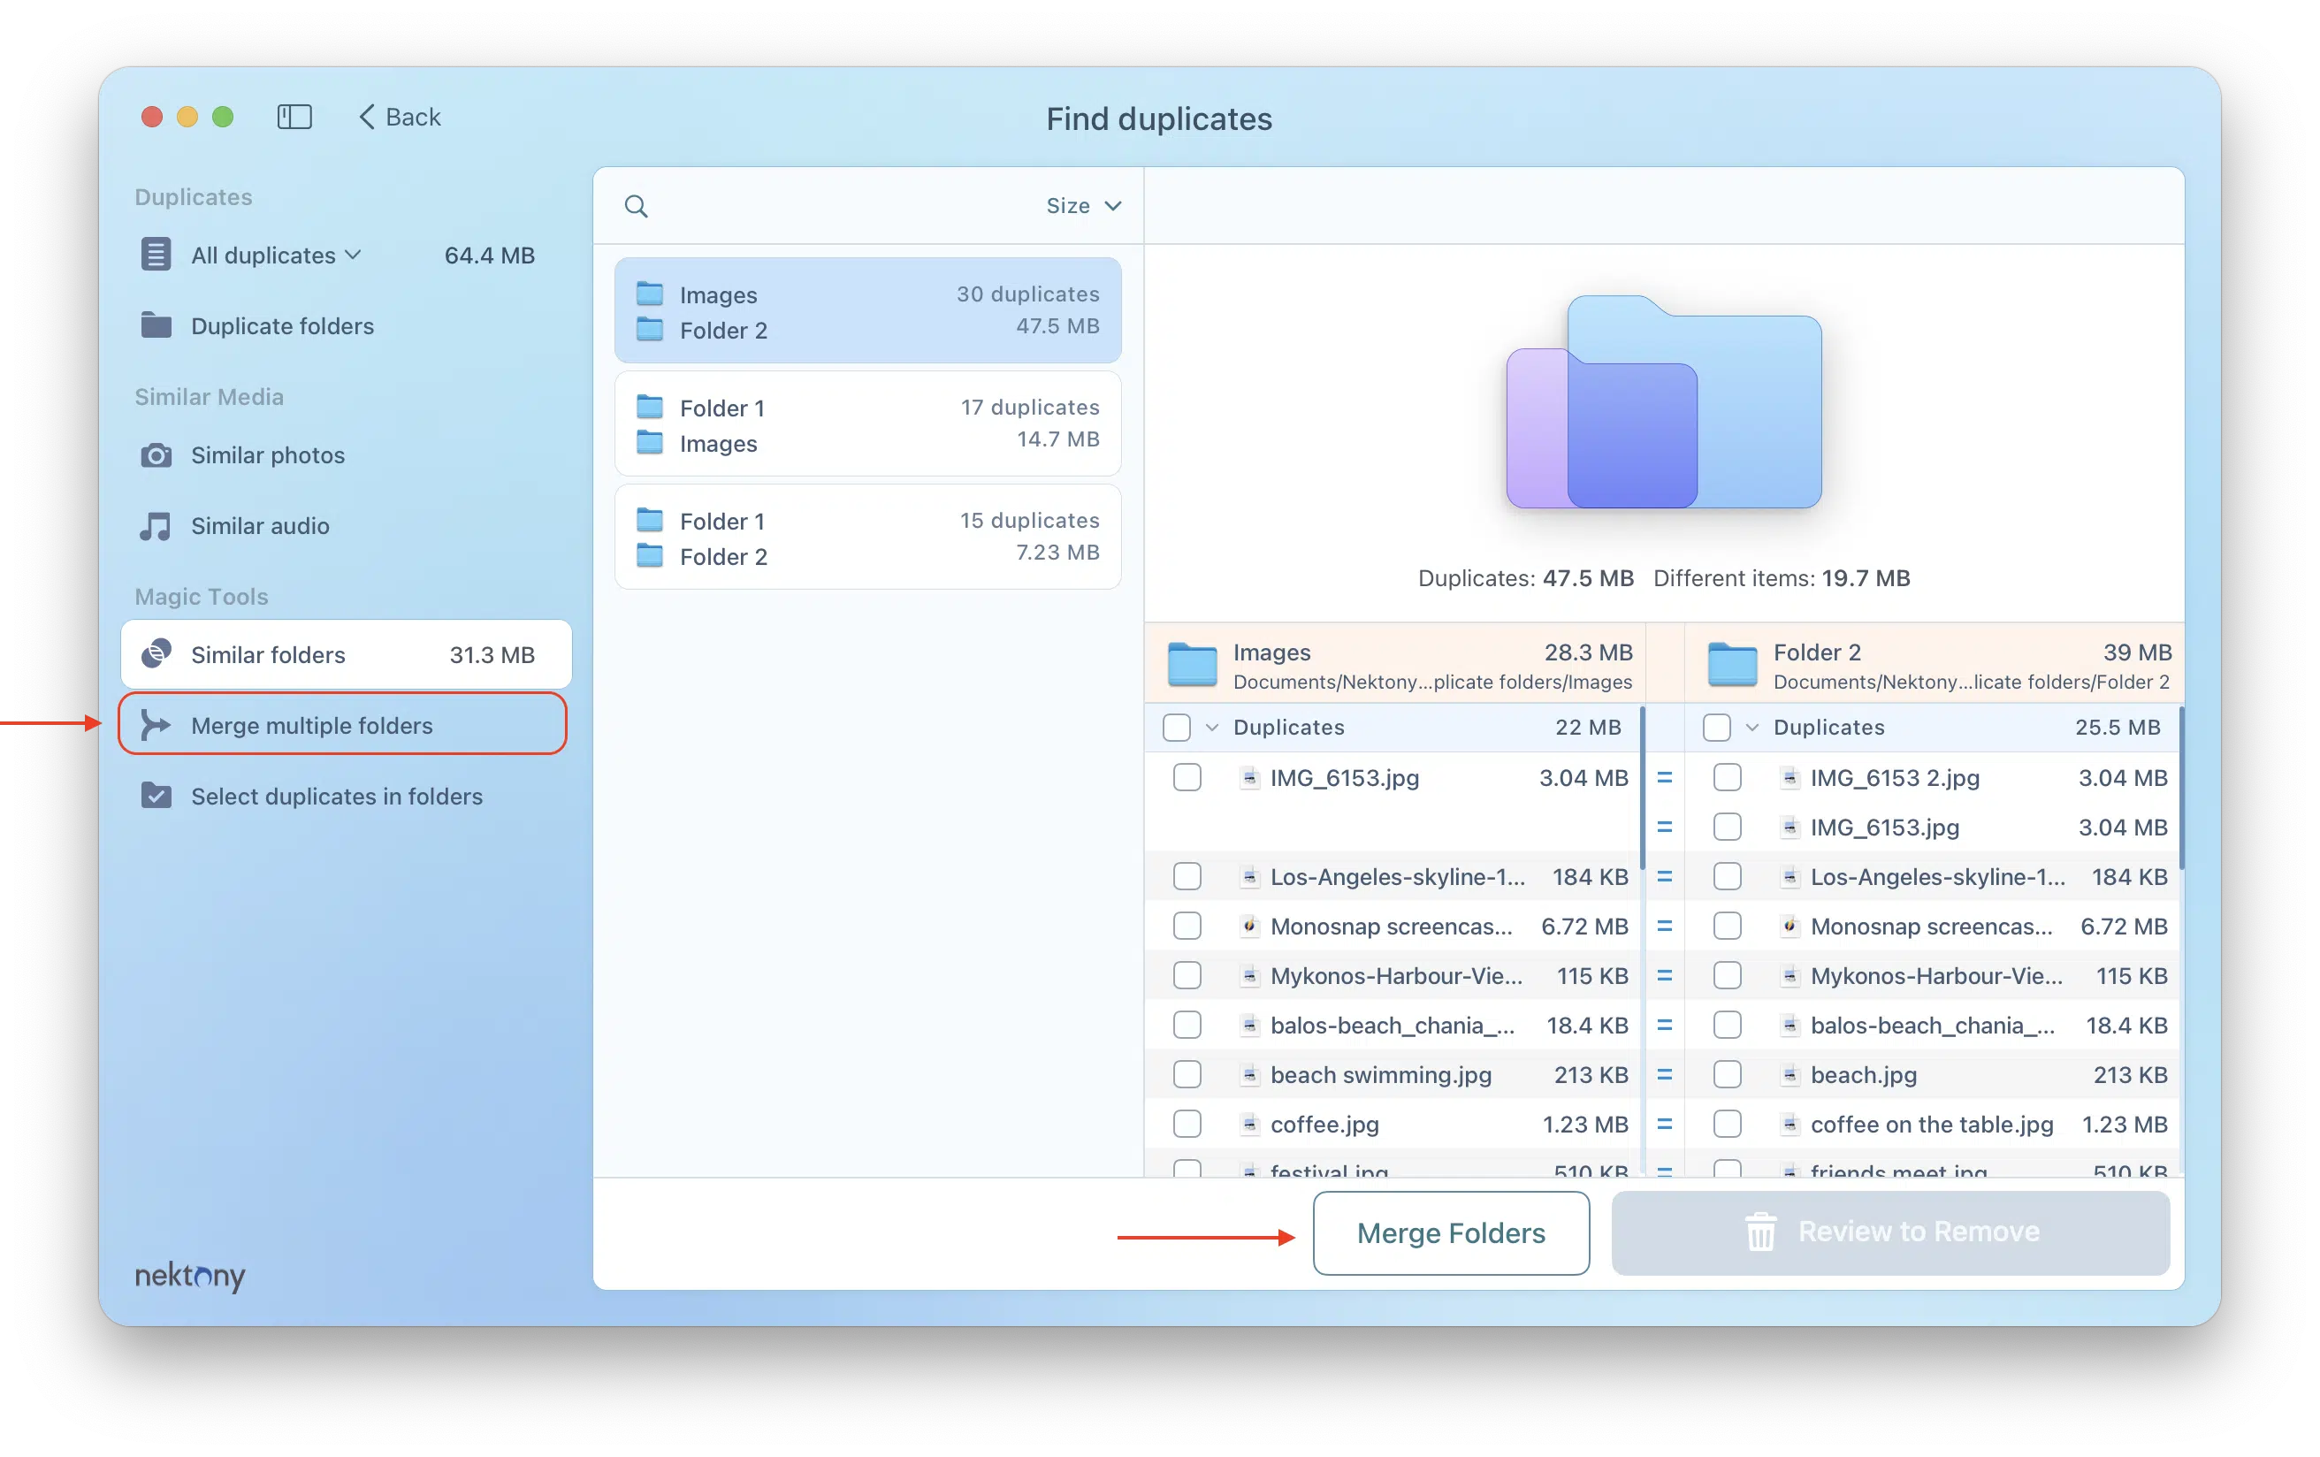
Task: Select Duplicate folders sidebar icon
Action: click(x=156, y=325)
